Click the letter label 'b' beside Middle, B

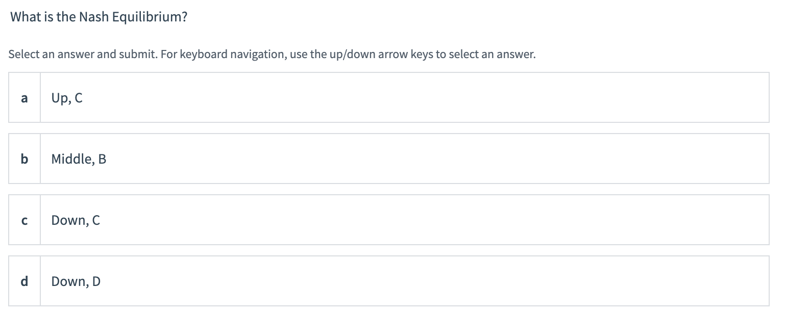[24, 159]
